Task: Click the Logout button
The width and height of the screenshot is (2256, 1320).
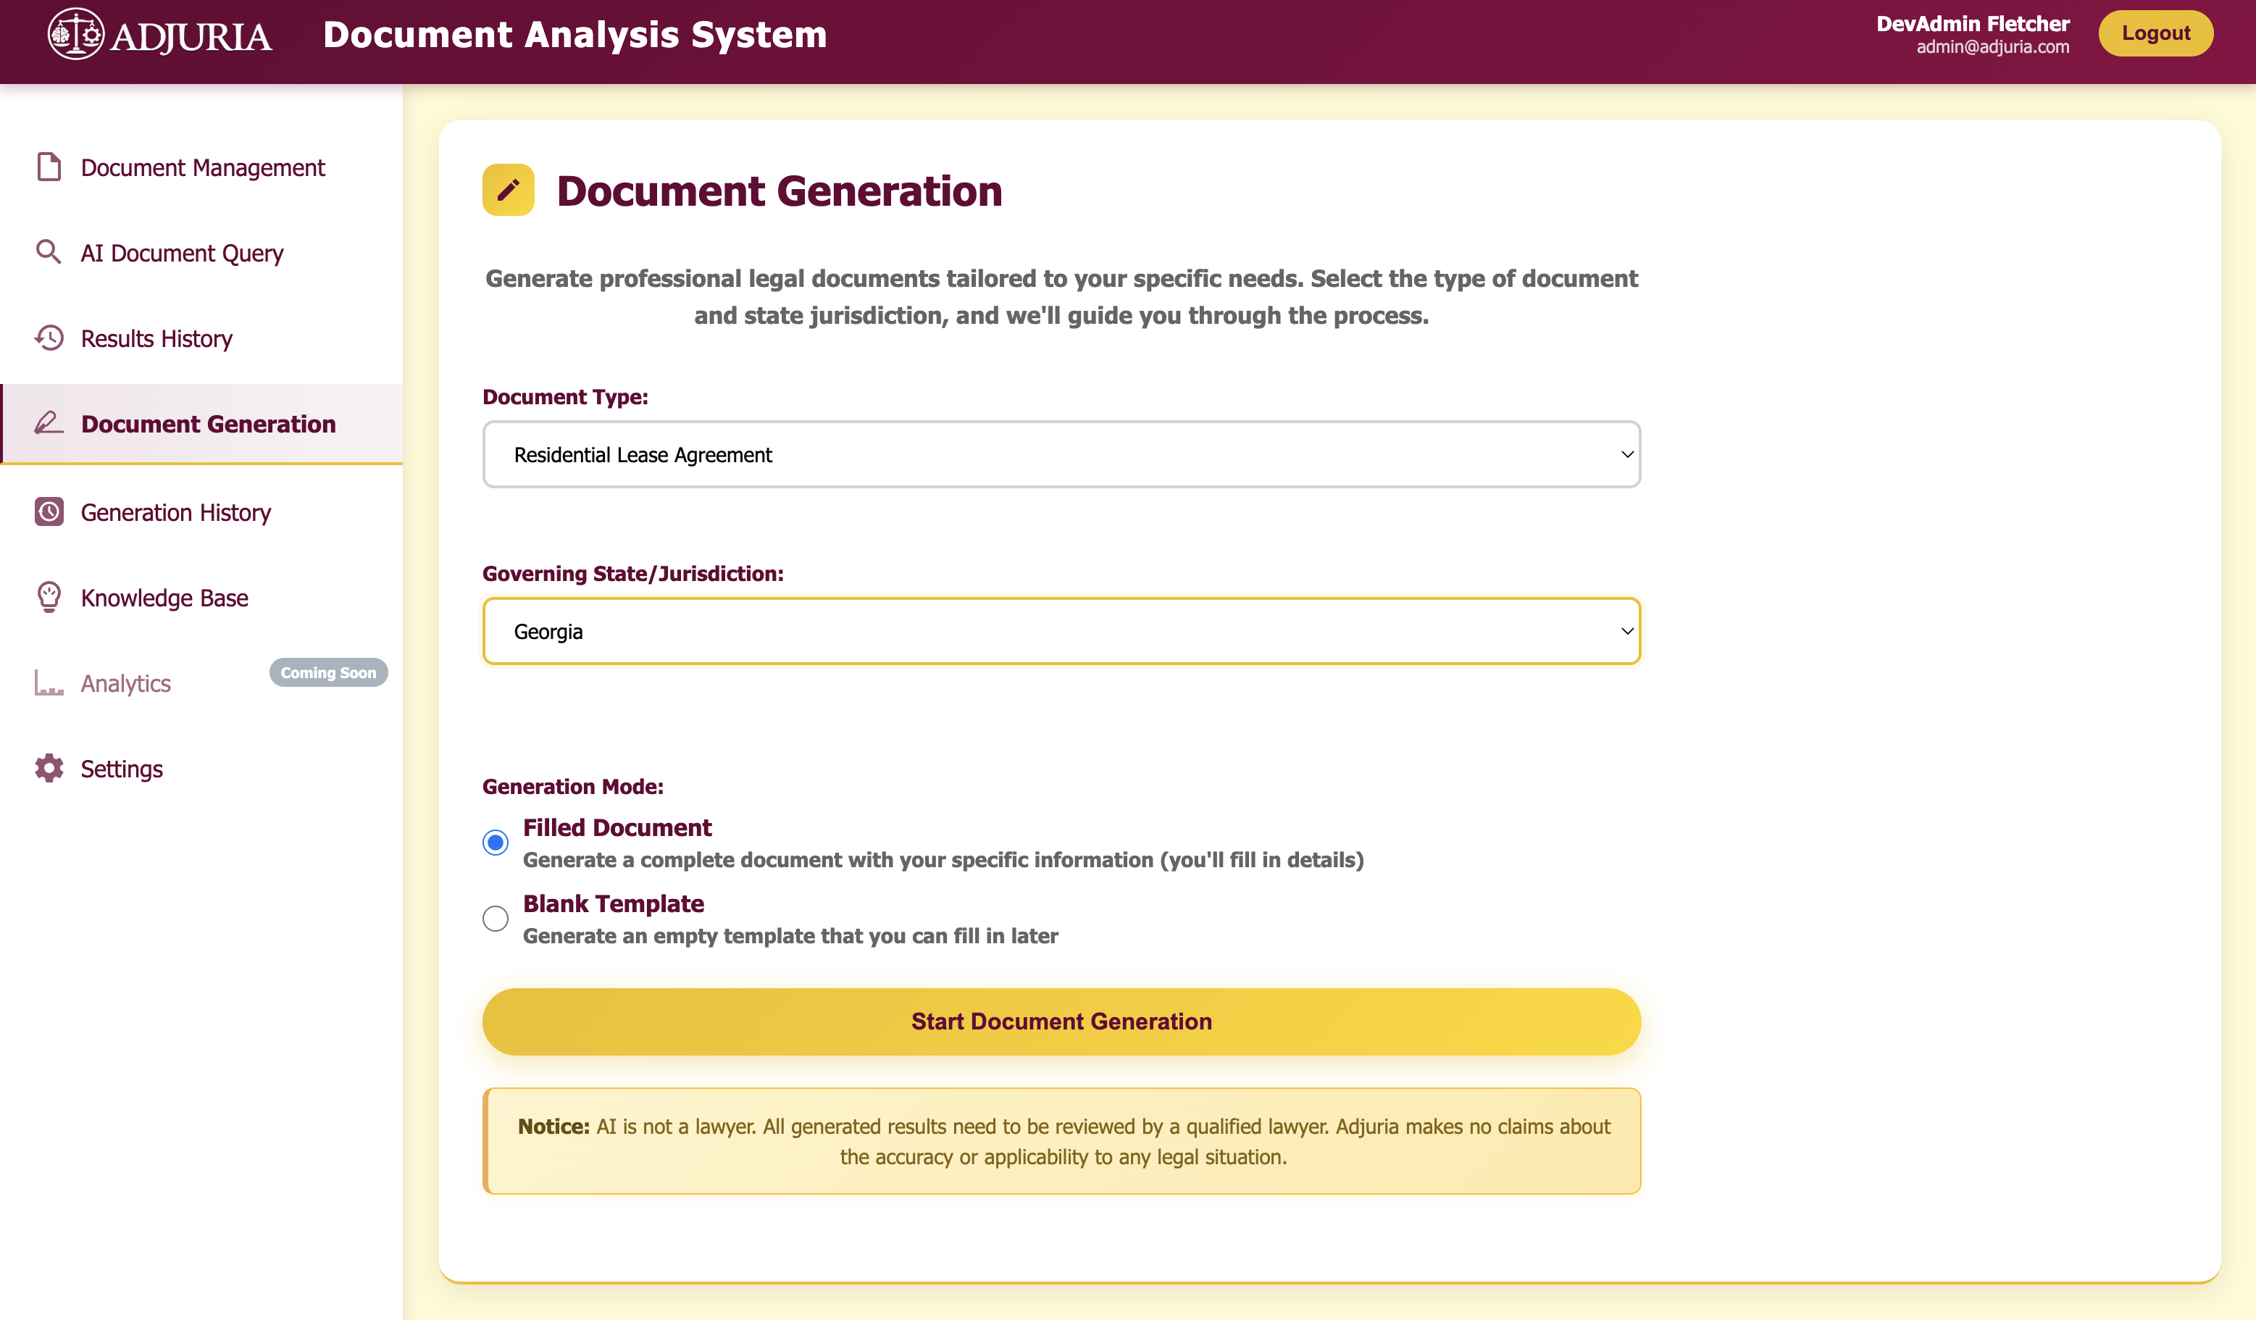Action: click(2156, 33)
